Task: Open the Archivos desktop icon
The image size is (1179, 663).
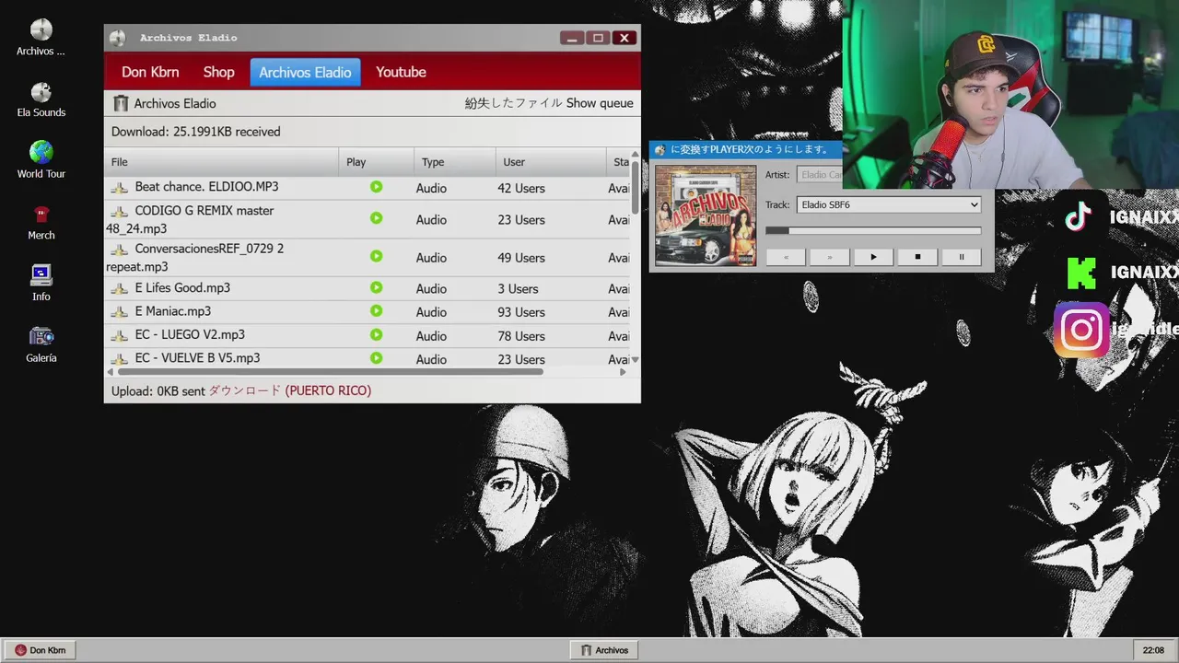Action: [41, 37]
